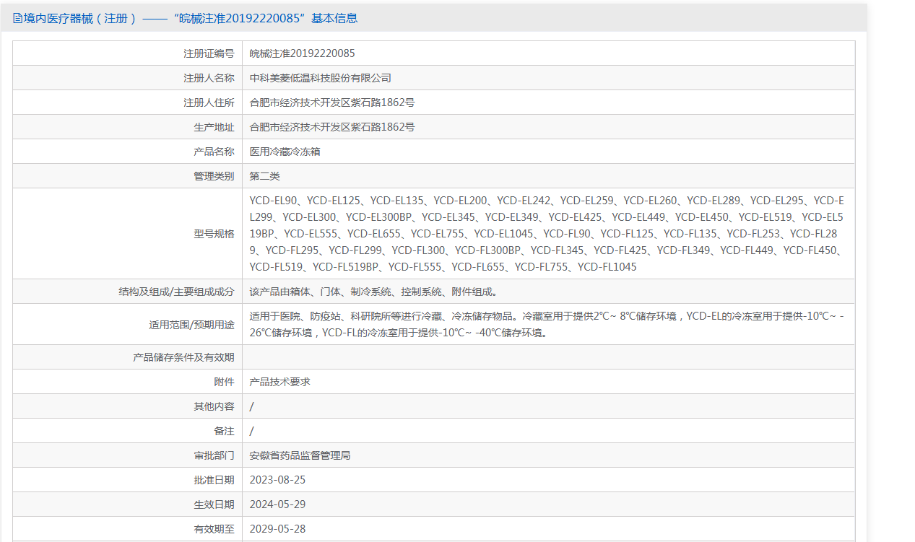Click the 注册人住所 label
This screenshot has height=542, width=915.
209,102
